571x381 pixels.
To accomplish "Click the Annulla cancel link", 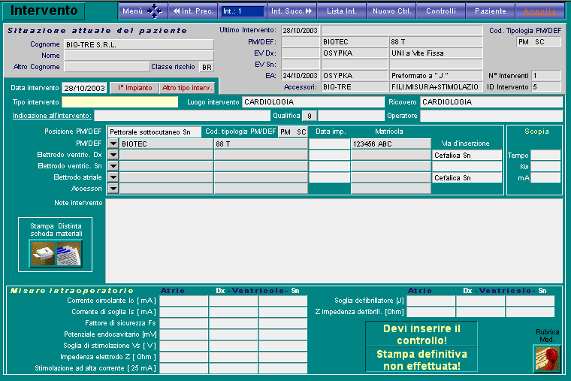I will pos(540,11).
